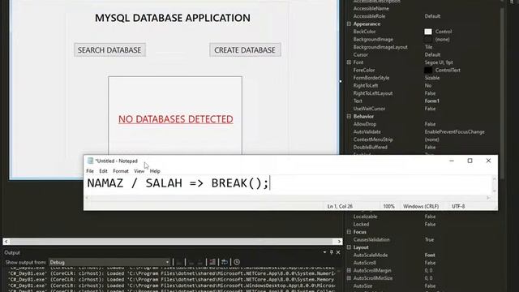Collapse the Layout property category
Image resolution: width=519 pixels, height=292 pixels.
tap(349, 247)
